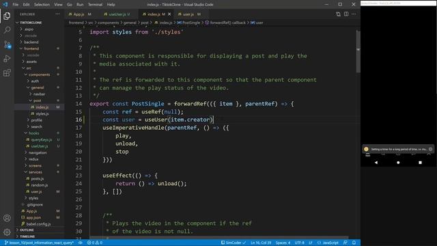
Task: Open the Run and Debug view
Action: click(x=7, y=59)
